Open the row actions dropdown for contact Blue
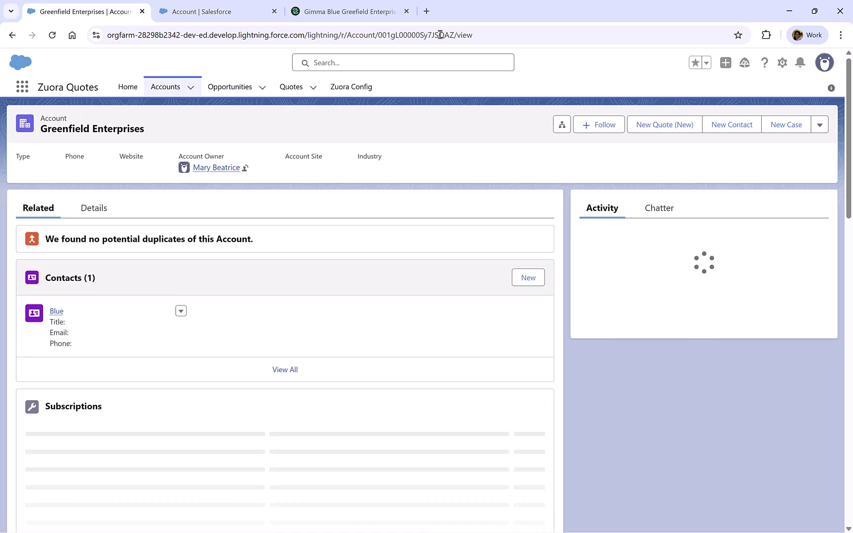The image size is (853, 533). [181, 311]
